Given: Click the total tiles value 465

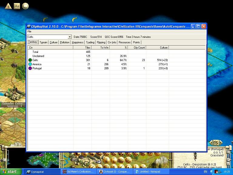Looking at the screenshot, I should coord(88,52).
